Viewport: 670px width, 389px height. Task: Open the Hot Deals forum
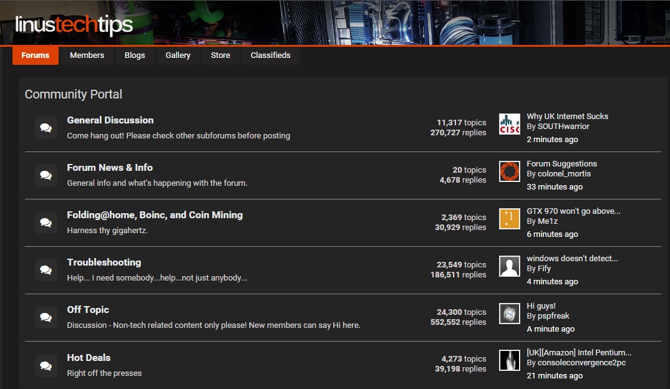pos(89,358)
